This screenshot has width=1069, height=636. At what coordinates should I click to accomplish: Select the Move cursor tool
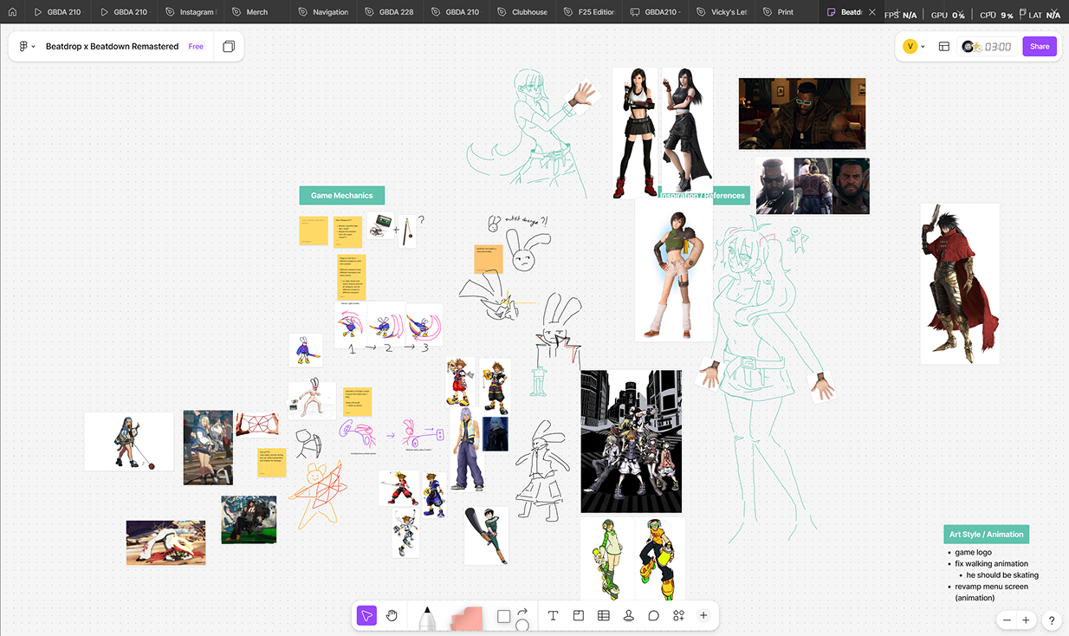[366, 616]
